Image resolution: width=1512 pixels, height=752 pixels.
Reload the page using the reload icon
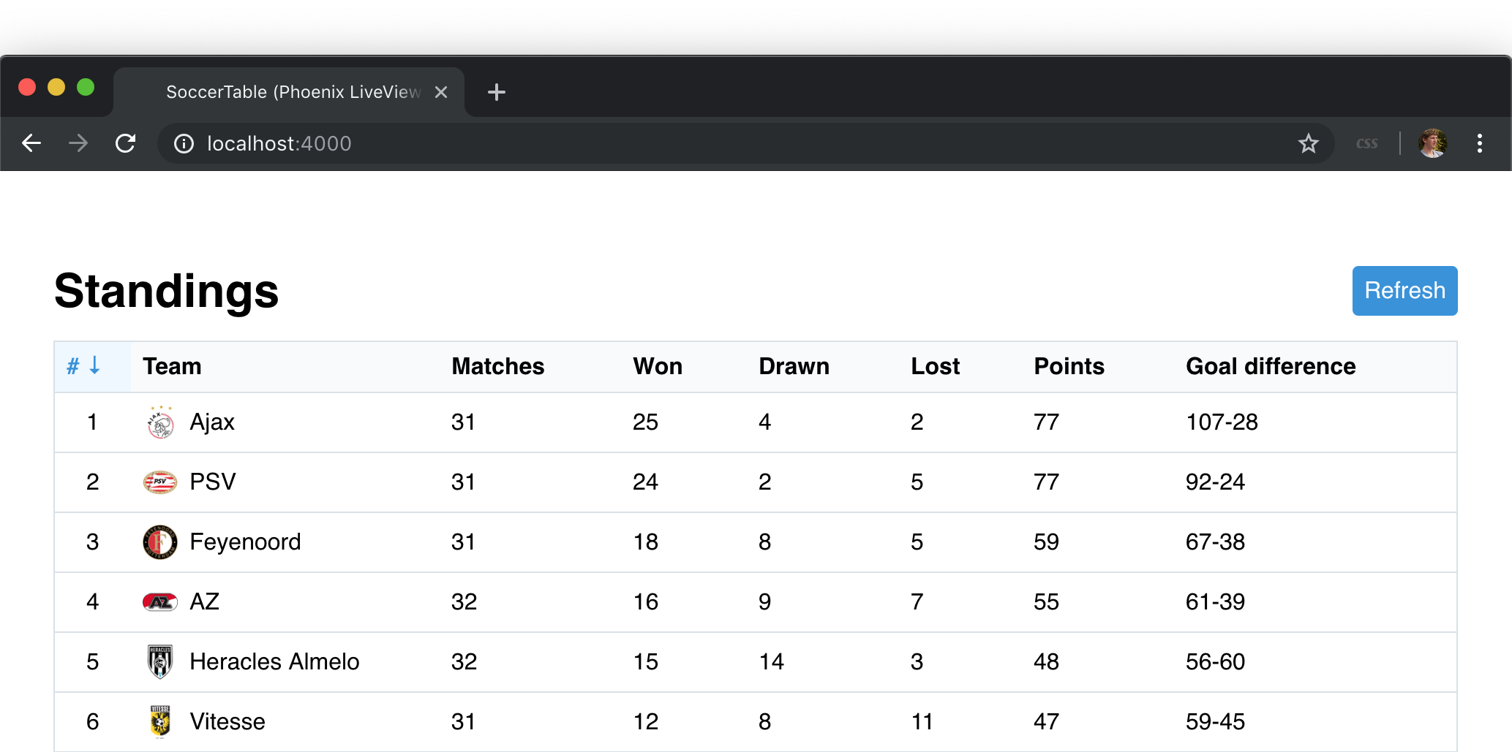[x=126, y=143]
